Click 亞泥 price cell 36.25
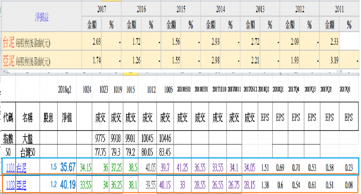The width and height of the screenshot is (361, 194). (116, 185)
